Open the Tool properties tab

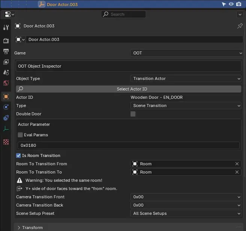[6, 27]
